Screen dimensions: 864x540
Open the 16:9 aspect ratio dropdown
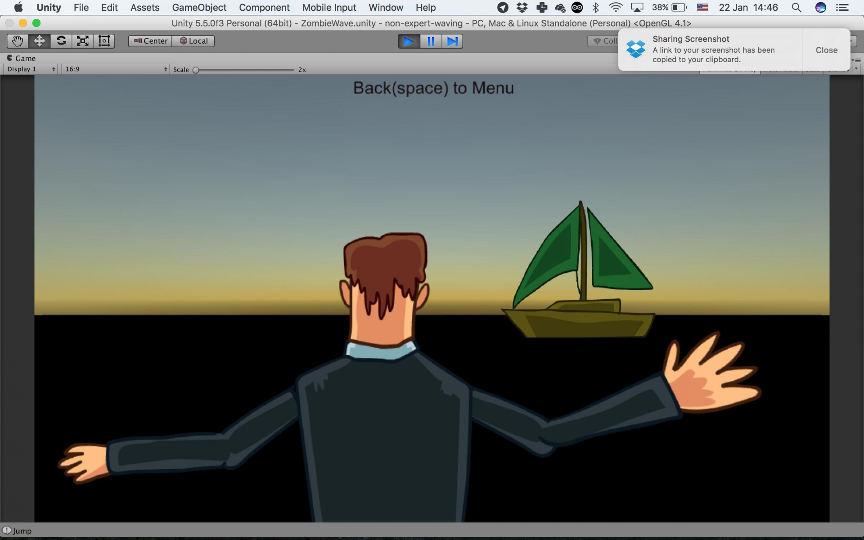(116, 69)
